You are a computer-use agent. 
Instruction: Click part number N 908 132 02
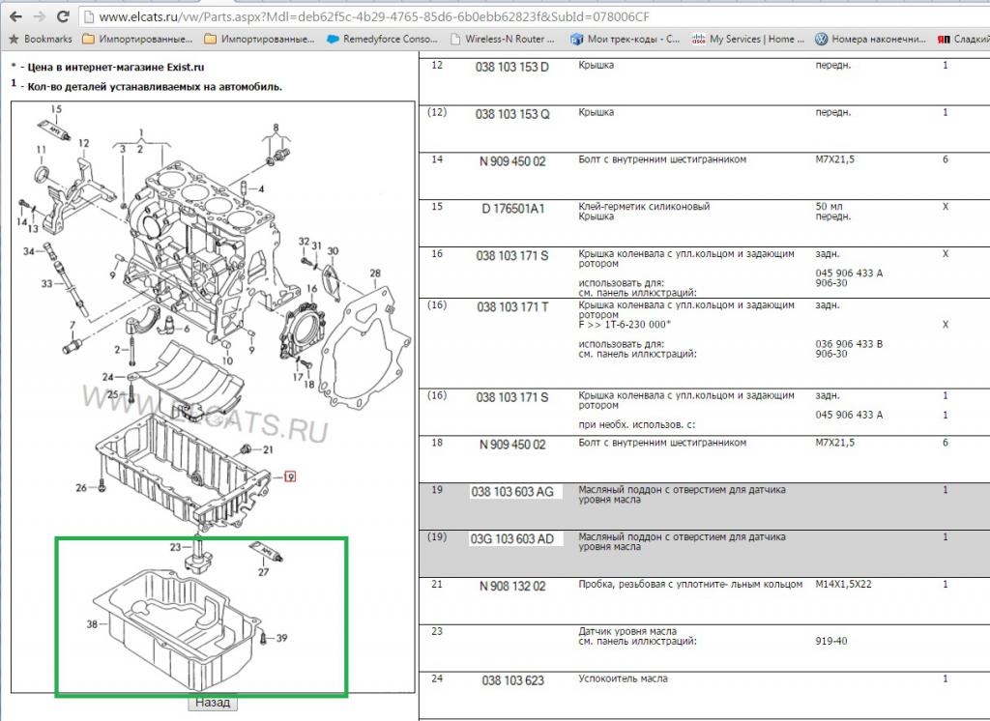tap(512, 587)
